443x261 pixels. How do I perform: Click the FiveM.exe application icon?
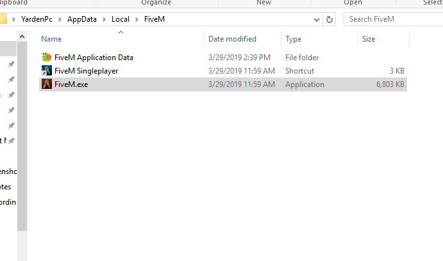point(47,84)
